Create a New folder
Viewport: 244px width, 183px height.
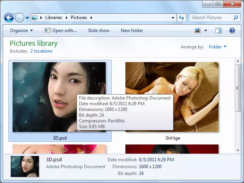[x=132, y=30]
